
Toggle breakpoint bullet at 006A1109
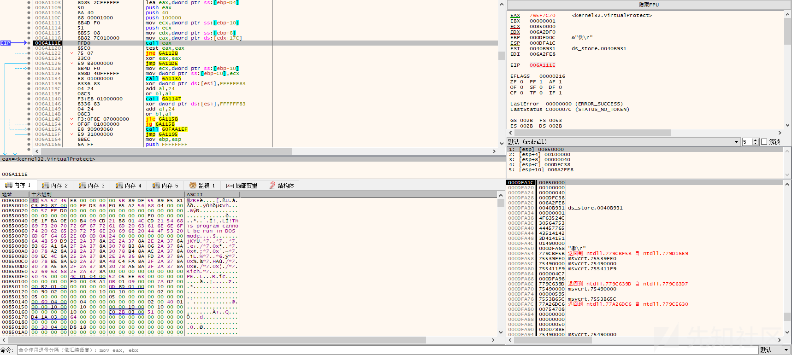29,7
